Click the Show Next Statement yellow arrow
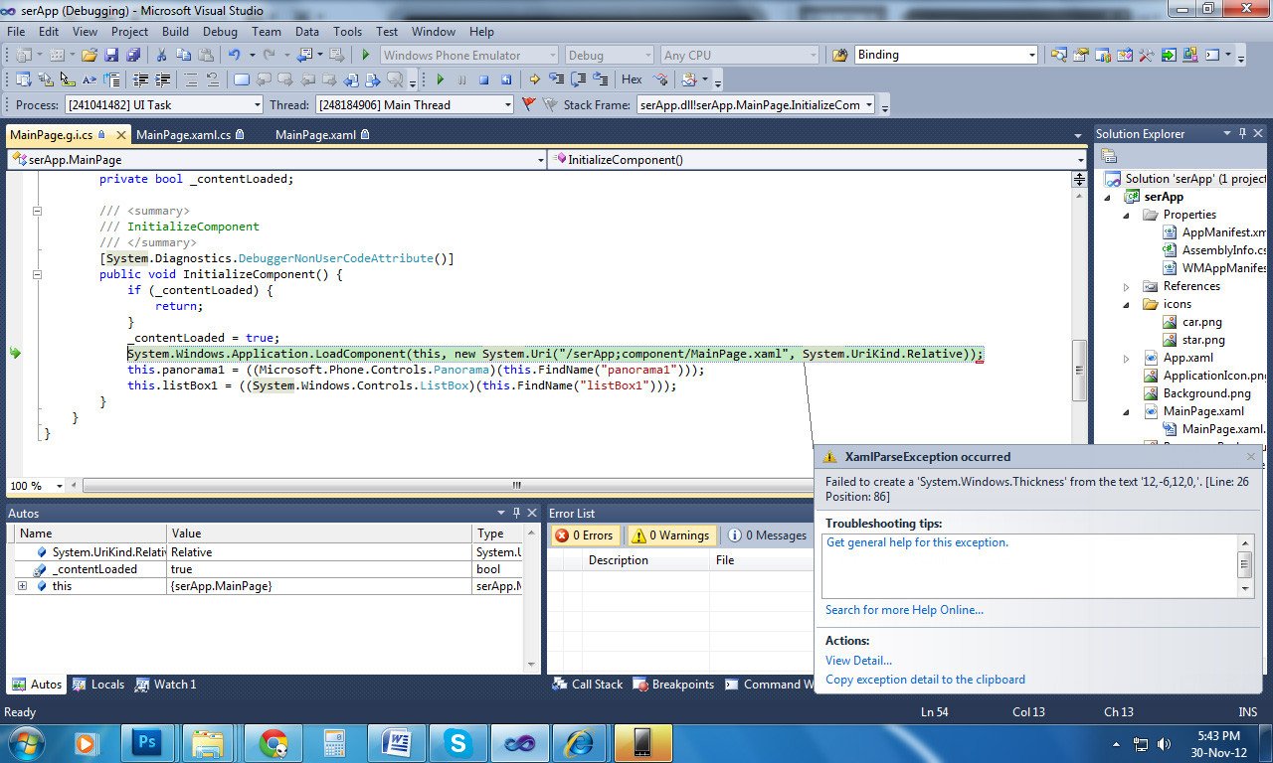This screenshot has width=1273, height=763. [534, 79]
